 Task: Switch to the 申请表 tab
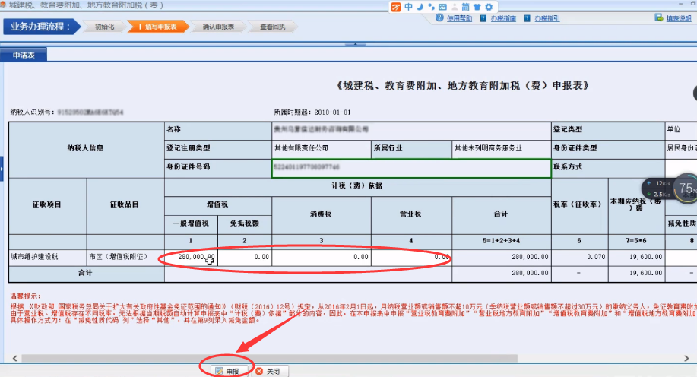(24, 55)
